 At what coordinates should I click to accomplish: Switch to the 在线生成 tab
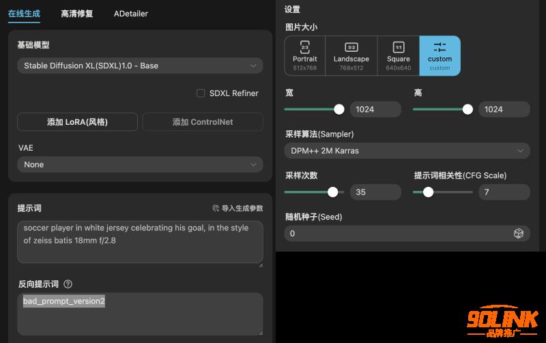(x=24, y=14)
